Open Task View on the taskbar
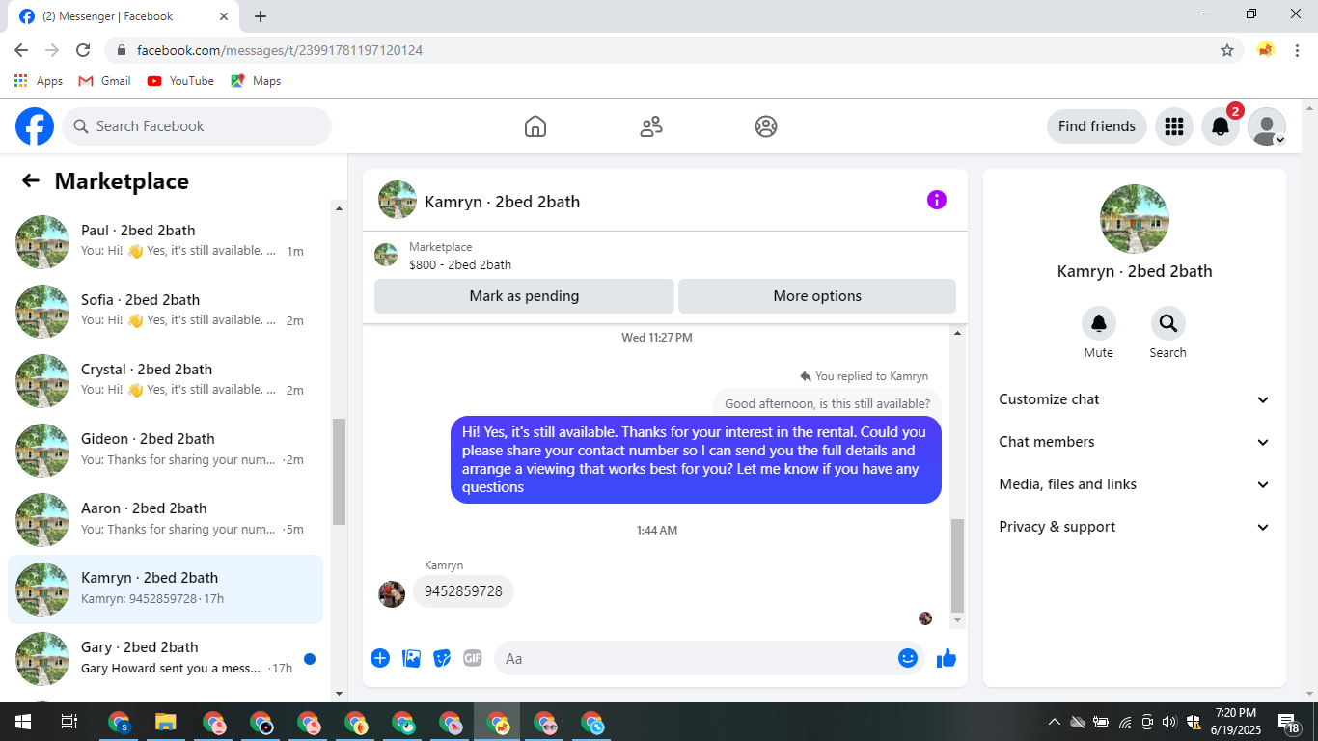1318x741 pixels. (x=69, y=722)
